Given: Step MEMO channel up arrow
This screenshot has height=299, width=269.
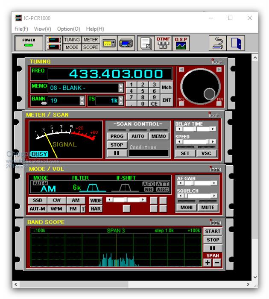Looking at the screenshot, I should pyautogui.click(x=121, y=85).
